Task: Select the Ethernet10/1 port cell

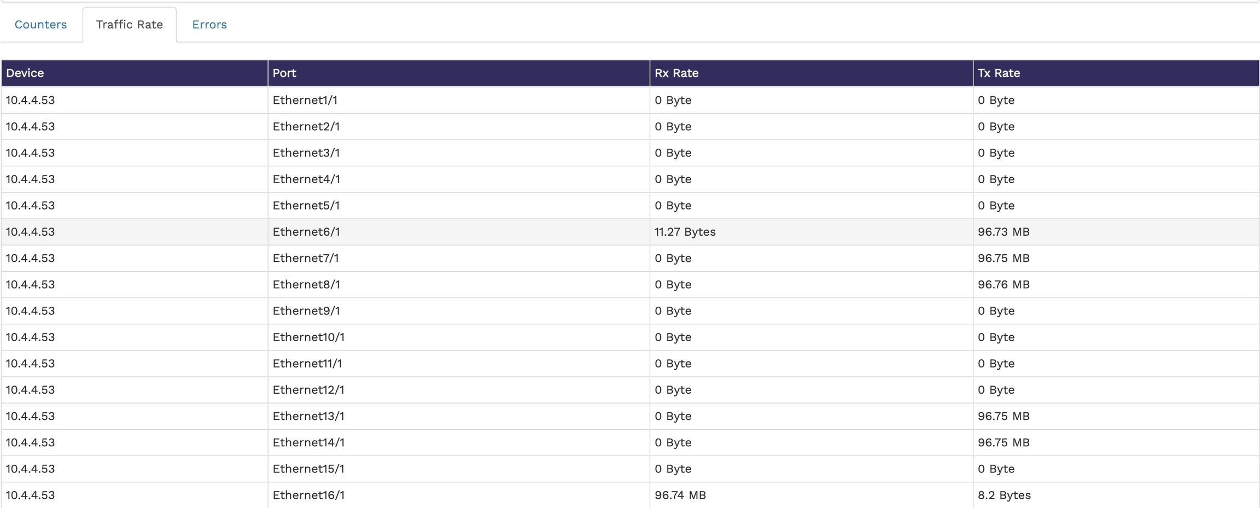Action: [x=308, y=337]
